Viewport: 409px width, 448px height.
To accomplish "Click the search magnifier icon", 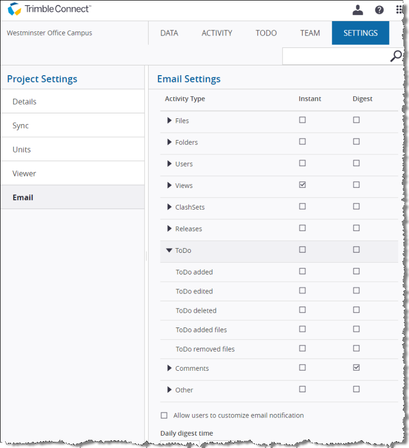I will (396, 56).
